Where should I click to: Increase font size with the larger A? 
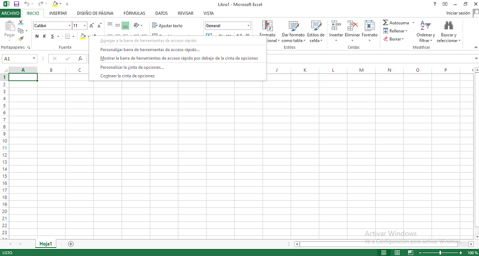tap(92, 26)
